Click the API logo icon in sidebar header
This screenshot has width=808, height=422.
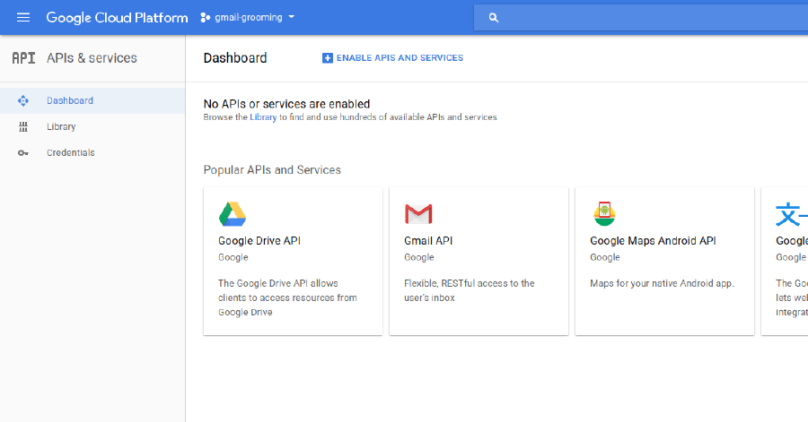click(23, 58)
